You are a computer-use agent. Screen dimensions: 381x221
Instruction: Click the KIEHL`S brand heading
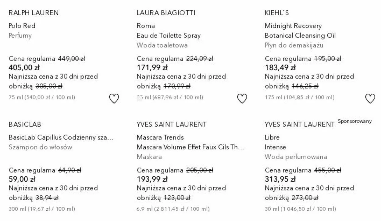[x=277, y=13]
